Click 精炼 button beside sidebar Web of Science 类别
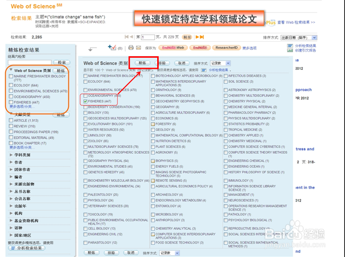Screen dimensions: 345x257 click(61, 71)
